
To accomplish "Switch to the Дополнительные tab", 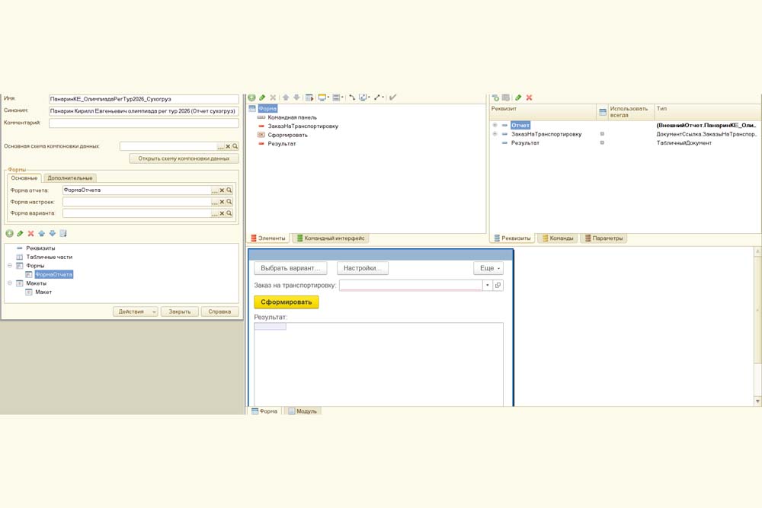I will point(70,178).
